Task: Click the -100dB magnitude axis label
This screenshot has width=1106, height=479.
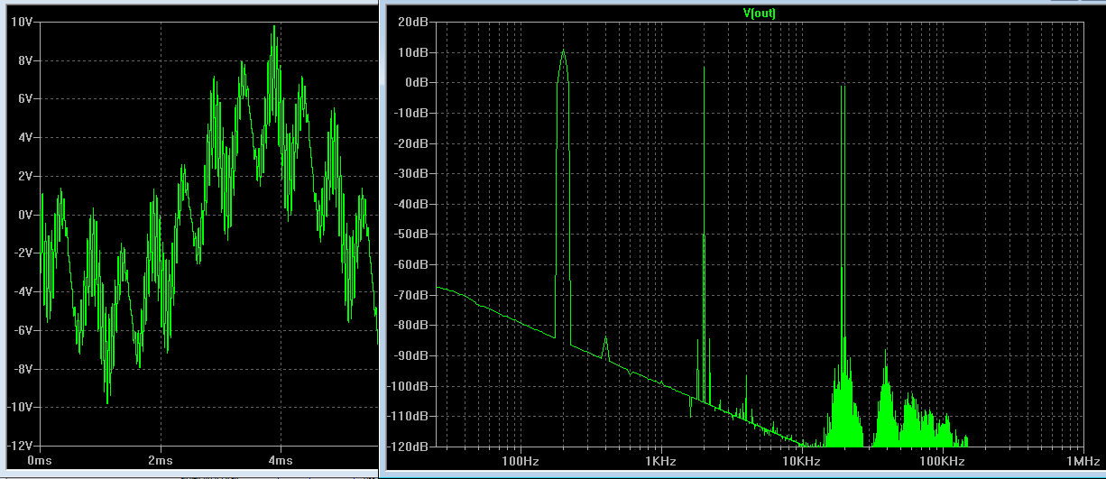Action: click(x=409, y=386)
